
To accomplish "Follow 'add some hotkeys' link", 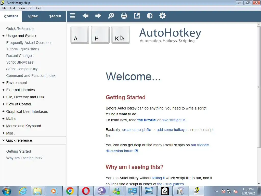I will [172, 130].
